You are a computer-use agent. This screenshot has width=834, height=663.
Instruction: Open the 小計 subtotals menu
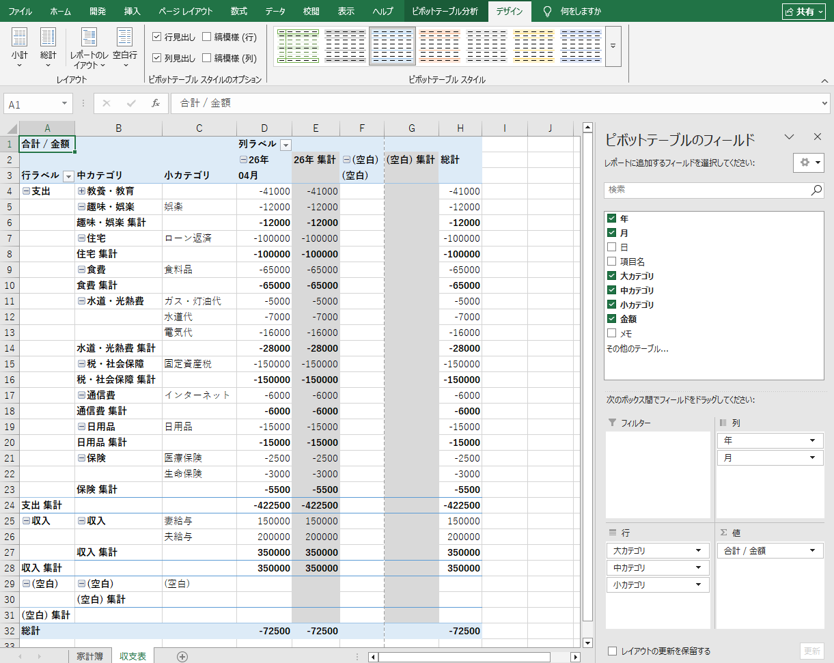20,48
